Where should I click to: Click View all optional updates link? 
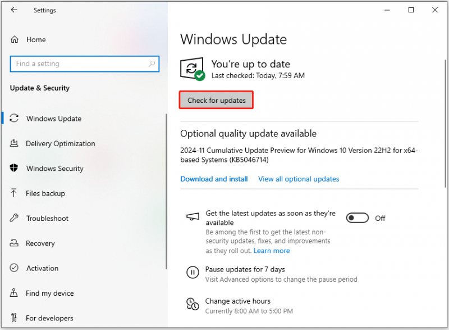299,179
